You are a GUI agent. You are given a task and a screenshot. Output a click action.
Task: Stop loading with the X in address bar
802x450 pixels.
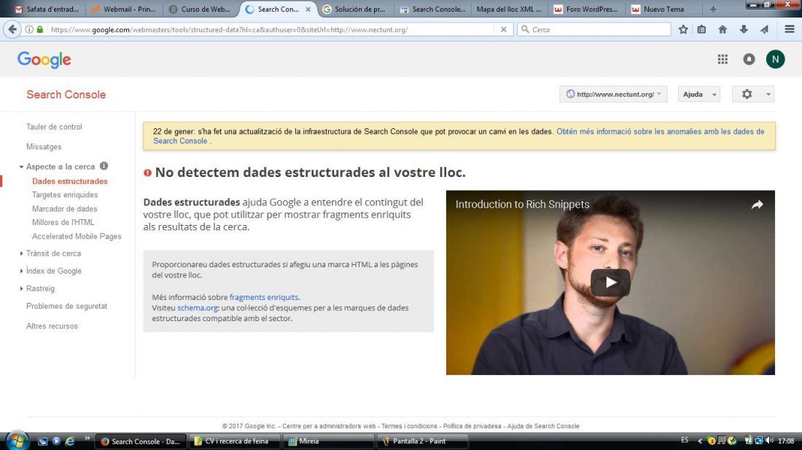pos(503,30)
